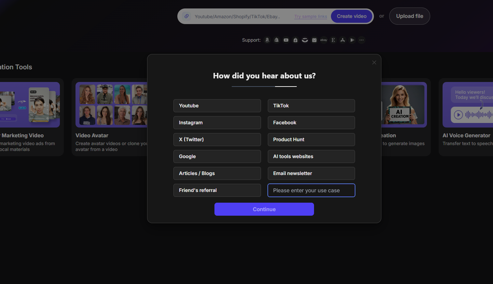Open the Try sample links link
The image size is (493, 284).
click(310, 17)
